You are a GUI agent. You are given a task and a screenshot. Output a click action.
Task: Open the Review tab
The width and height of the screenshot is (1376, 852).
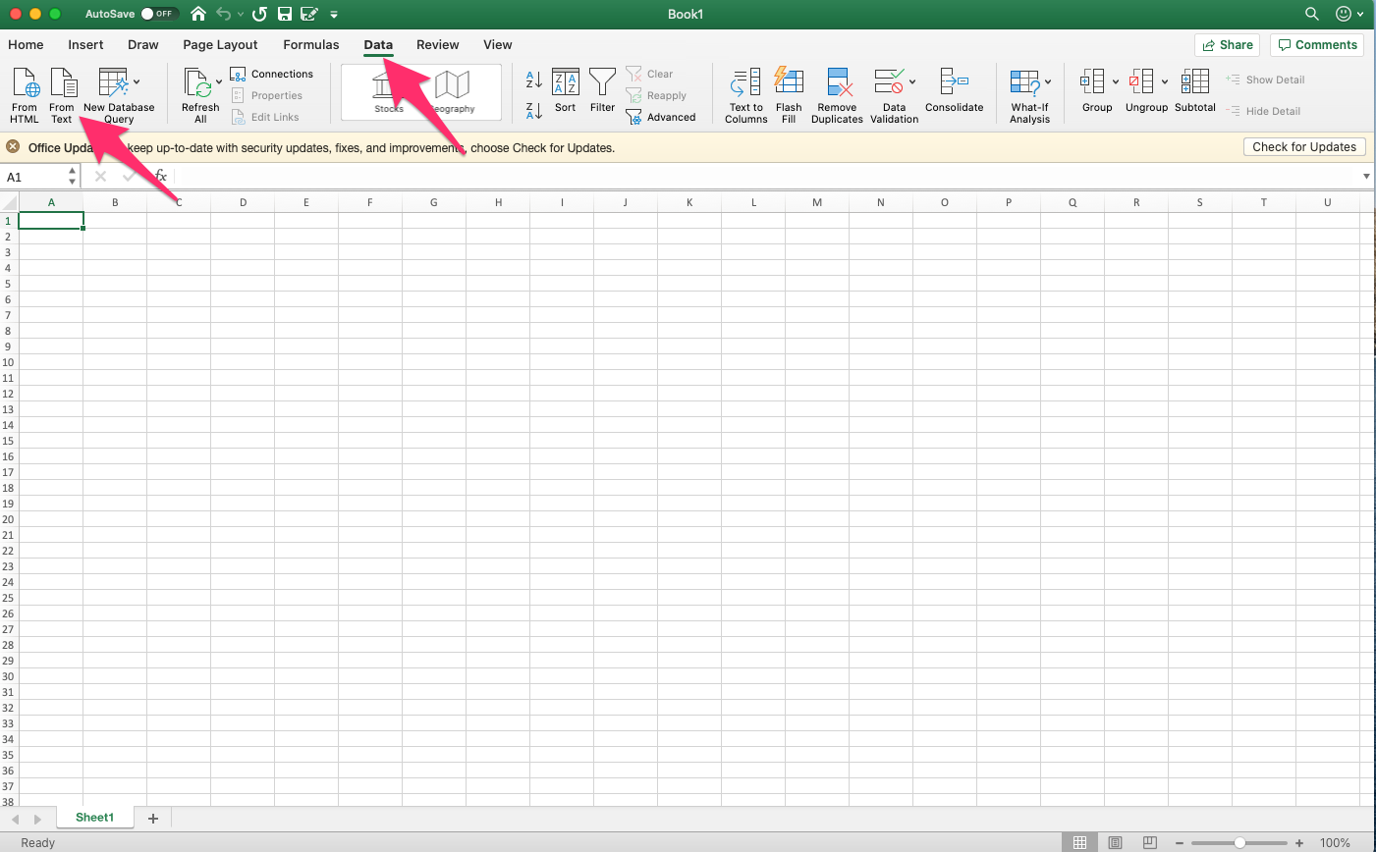(x=437, y=44)
